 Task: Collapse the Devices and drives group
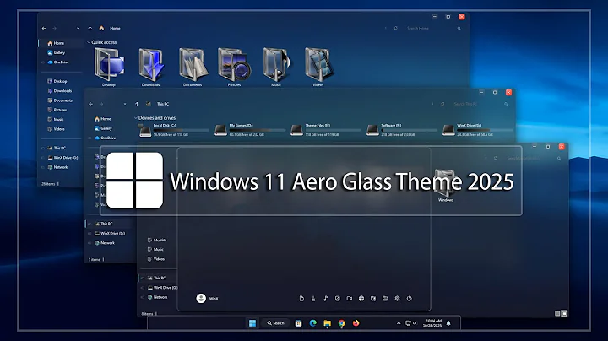(136, 118)
